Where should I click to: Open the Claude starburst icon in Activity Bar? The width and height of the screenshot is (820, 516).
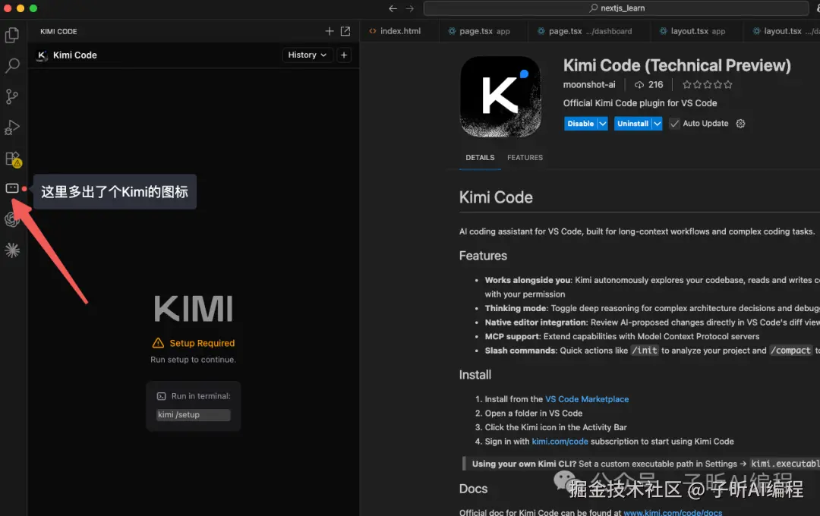coord(12,250)
